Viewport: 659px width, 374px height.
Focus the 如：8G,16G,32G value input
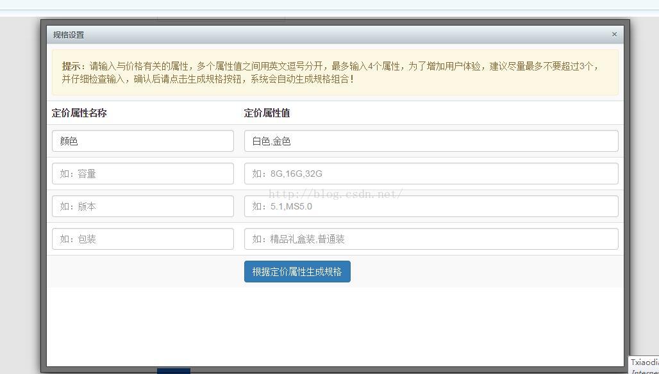click(x=431, y=174)
